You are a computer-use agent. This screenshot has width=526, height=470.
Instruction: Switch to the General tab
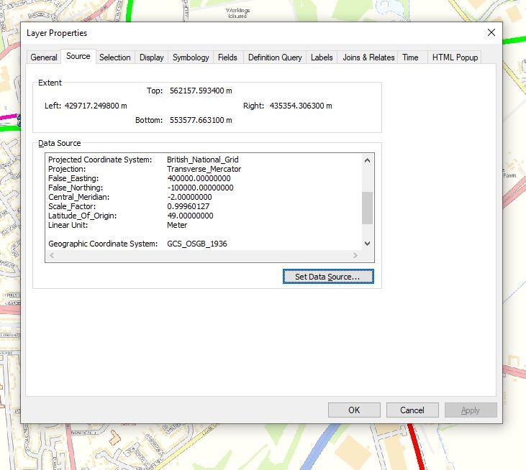(44, 57)
